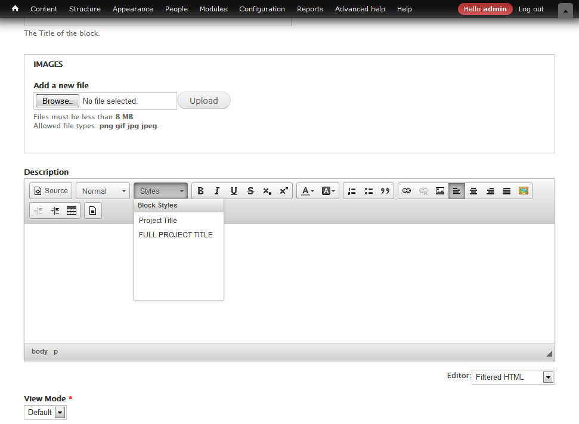579x424 pixels.
Task: Open the text color picker
Action: [308, 191]
